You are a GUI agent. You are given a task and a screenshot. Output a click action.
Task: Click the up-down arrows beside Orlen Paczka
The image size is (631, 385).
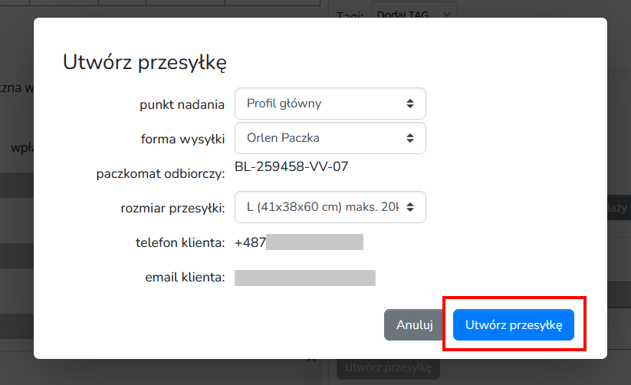point(410,138)
